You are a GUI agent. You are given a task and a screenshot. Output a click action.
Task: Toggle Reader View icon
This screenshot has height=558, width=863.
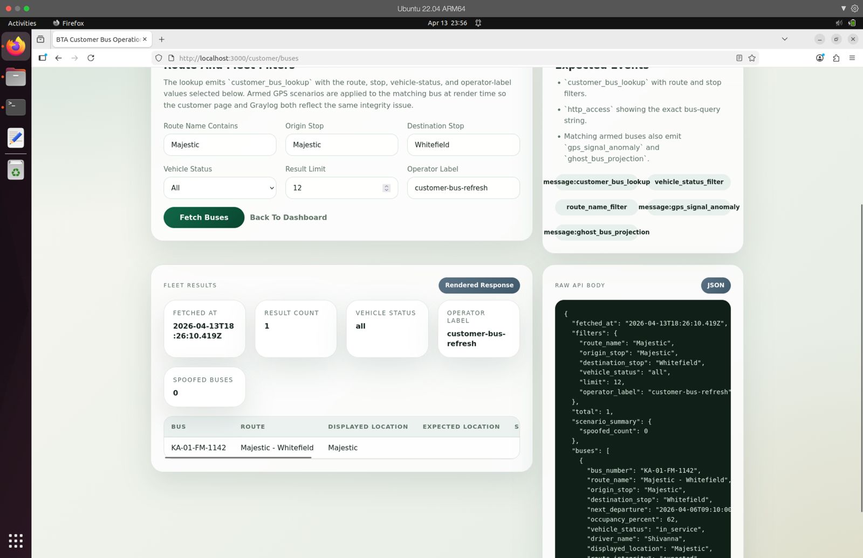(x=739, y=58)
